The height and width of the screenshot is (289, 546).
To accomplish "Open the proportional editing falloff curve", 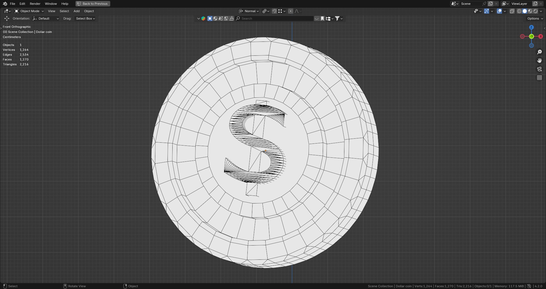I will (298, 11).
